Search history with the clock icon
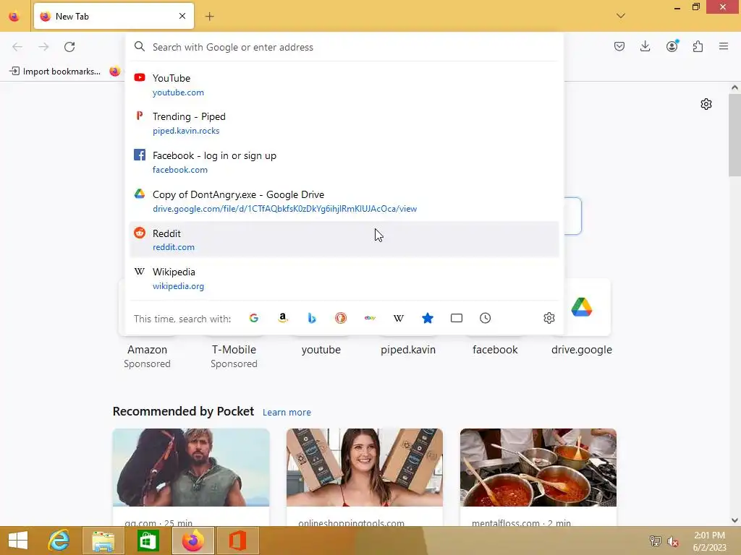 (486, 318)
